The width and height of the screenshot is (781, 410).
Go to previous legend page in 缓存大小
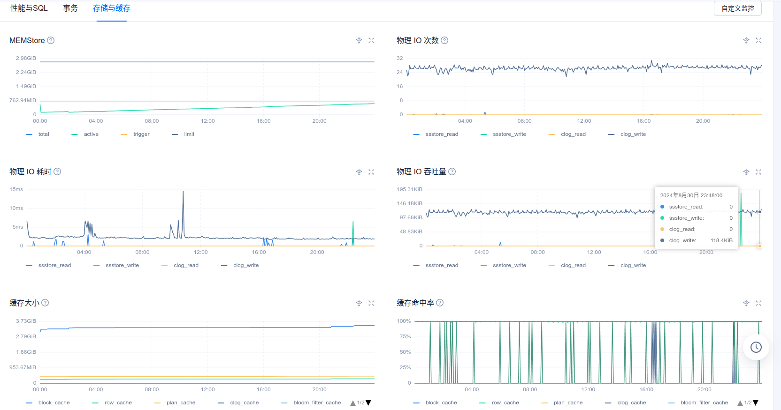pos(353,403)
